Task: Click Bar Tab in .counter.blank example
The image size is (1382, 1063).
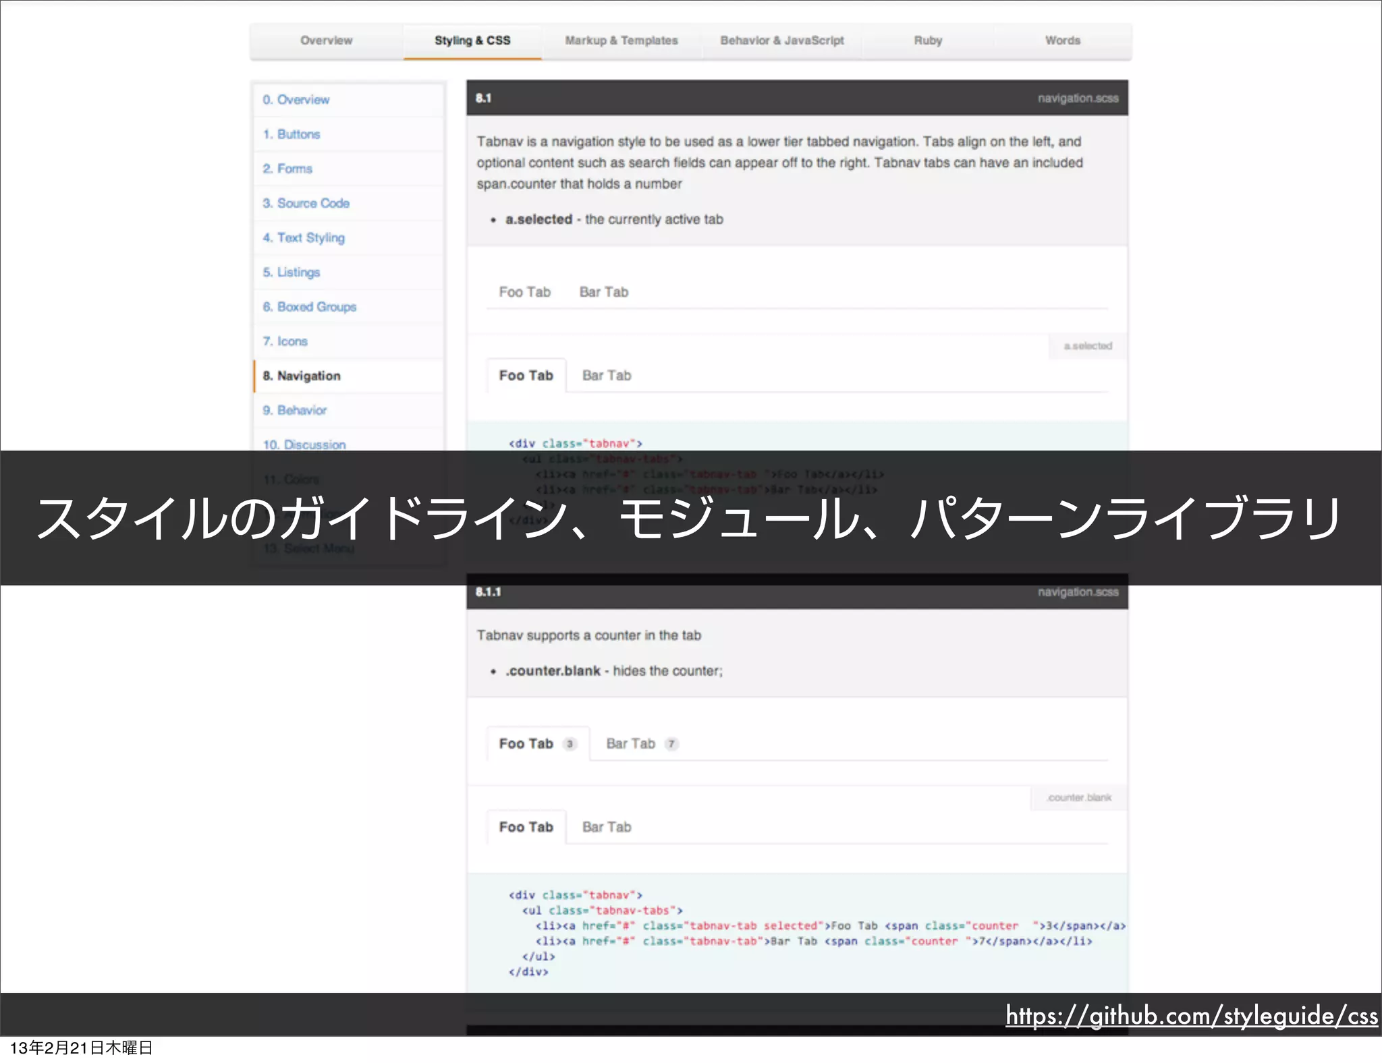Action: tap(607, 827)
